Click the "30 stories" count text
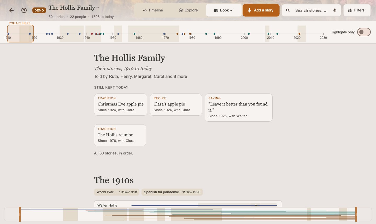 [56, 17]
